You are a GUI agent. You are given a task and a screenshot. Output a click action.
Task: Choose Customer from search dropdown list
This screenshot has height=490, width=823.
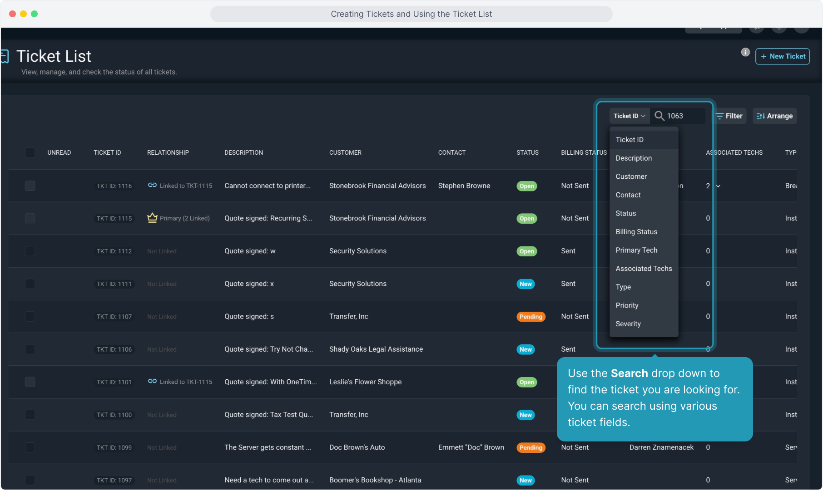(x=631, y=176)
